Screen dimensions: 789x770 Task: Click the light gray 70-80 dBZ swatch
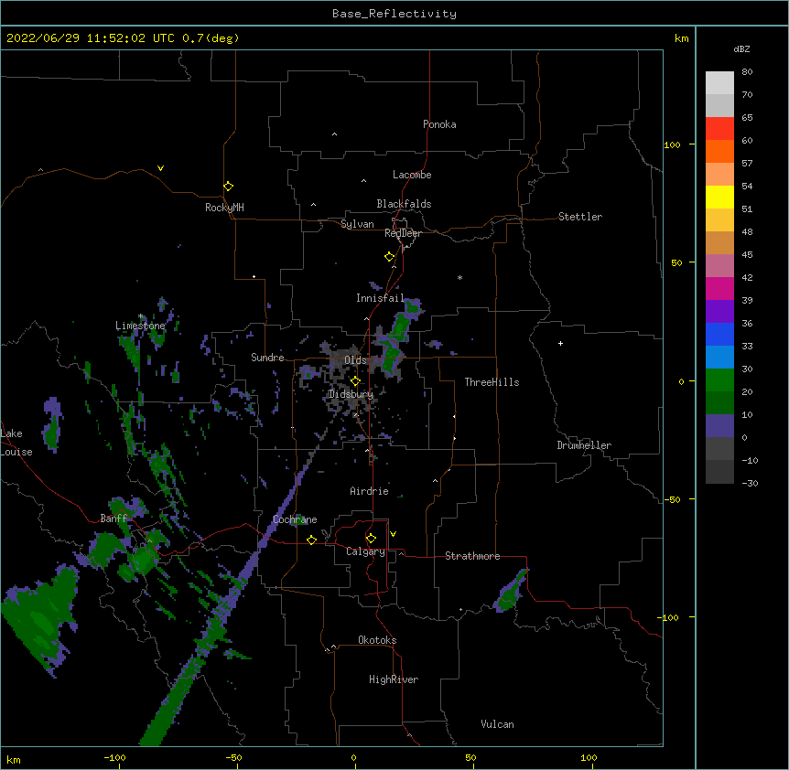(719, 83)
